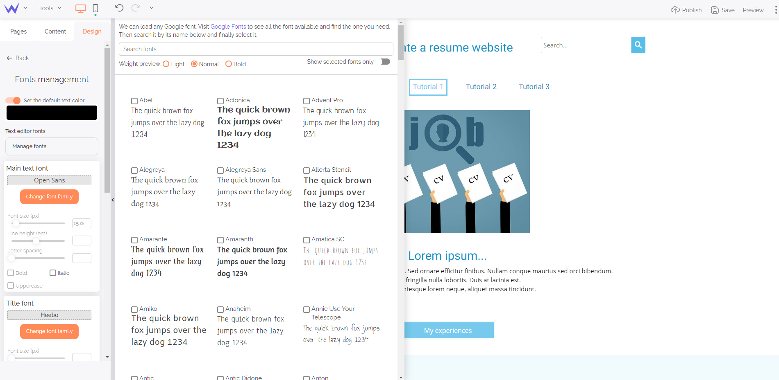Screen dimensions: 779x380
Task: Open the Tools dropdown menu
Action: coord(50,8)
